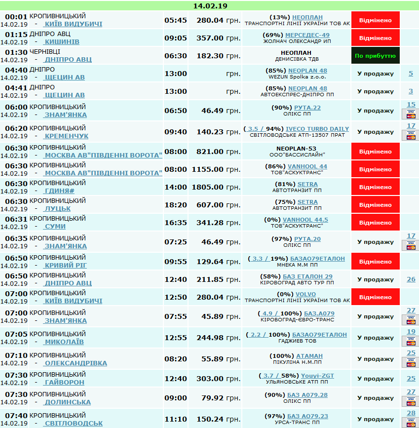Click the green 'По прибуттю' status cell
The height and width of the screenshot is (428, 419).
[x=376, y=56]
